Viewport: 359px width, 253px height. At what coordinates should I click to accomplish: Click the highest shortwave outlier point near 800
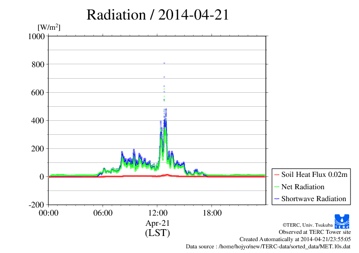click(x=164, y=63)
